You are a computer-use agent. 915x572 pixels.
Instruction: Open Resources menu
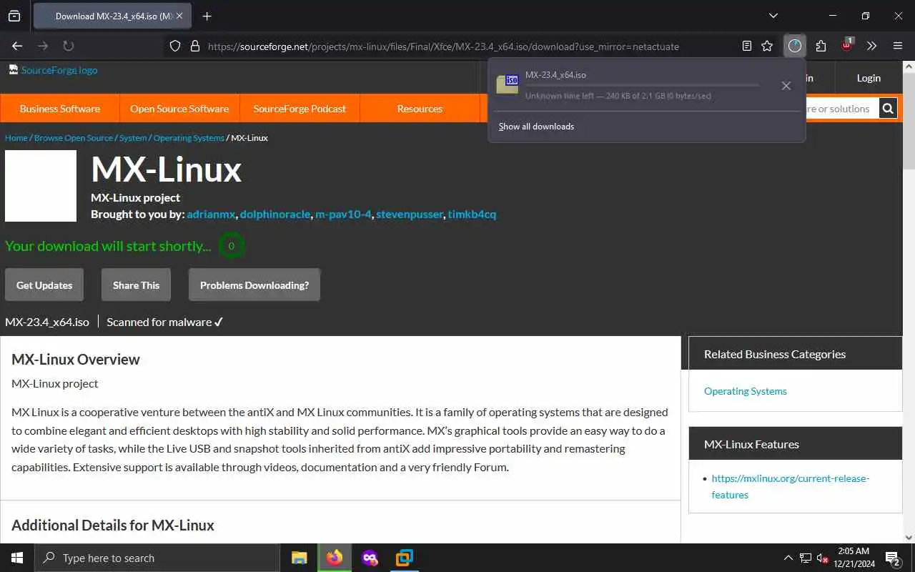(x=420, y=109)
